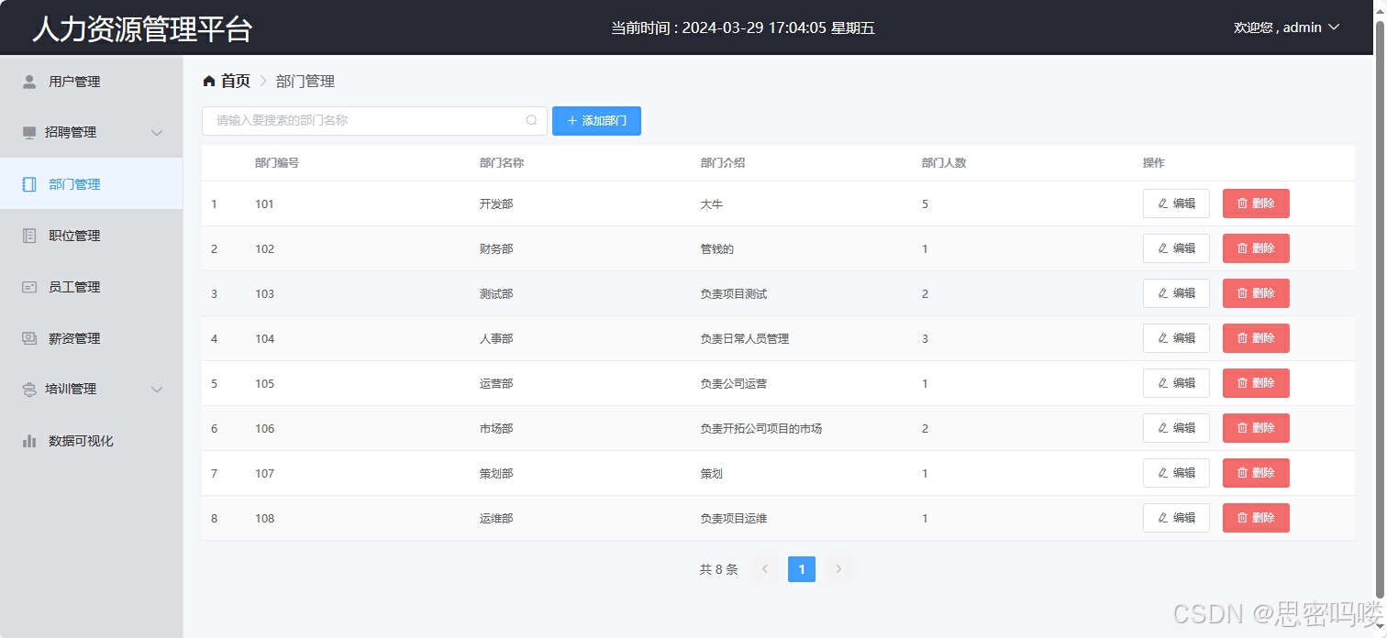Open 员工管理 menu item
Screen dimensions: 1387x638
pyautogui.click(x=92, y=287)
